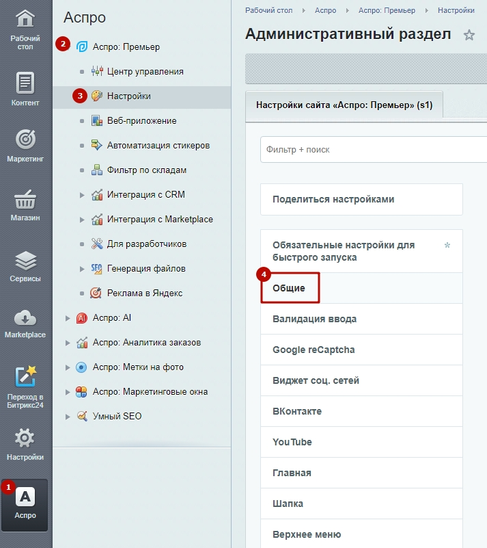Click the Настройки palette icon in the tree
This screenshot has height=548, width=487.
coord(97,96)
